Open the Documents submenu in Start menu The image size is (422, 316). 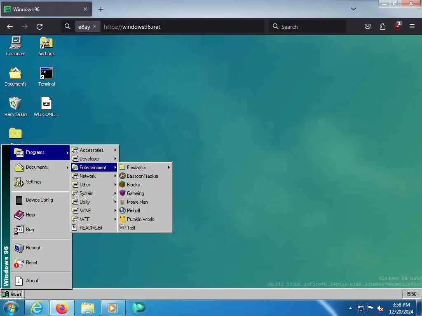pos(41,167)
